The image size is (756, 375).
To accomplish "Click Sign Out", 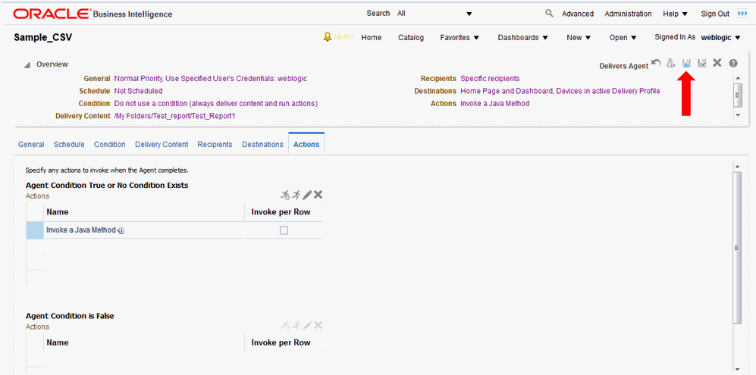I will (x=715, y=14).
